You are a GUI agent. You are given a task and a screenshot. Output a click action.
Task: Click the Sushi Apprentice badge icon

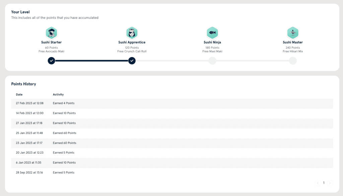click(x=132, y=33)
